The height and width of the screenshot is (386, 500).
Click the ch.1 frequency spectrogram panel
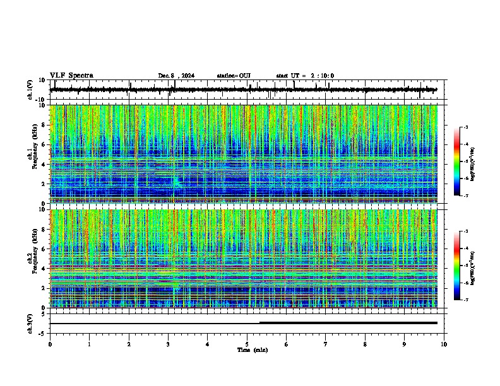[243, 154]
